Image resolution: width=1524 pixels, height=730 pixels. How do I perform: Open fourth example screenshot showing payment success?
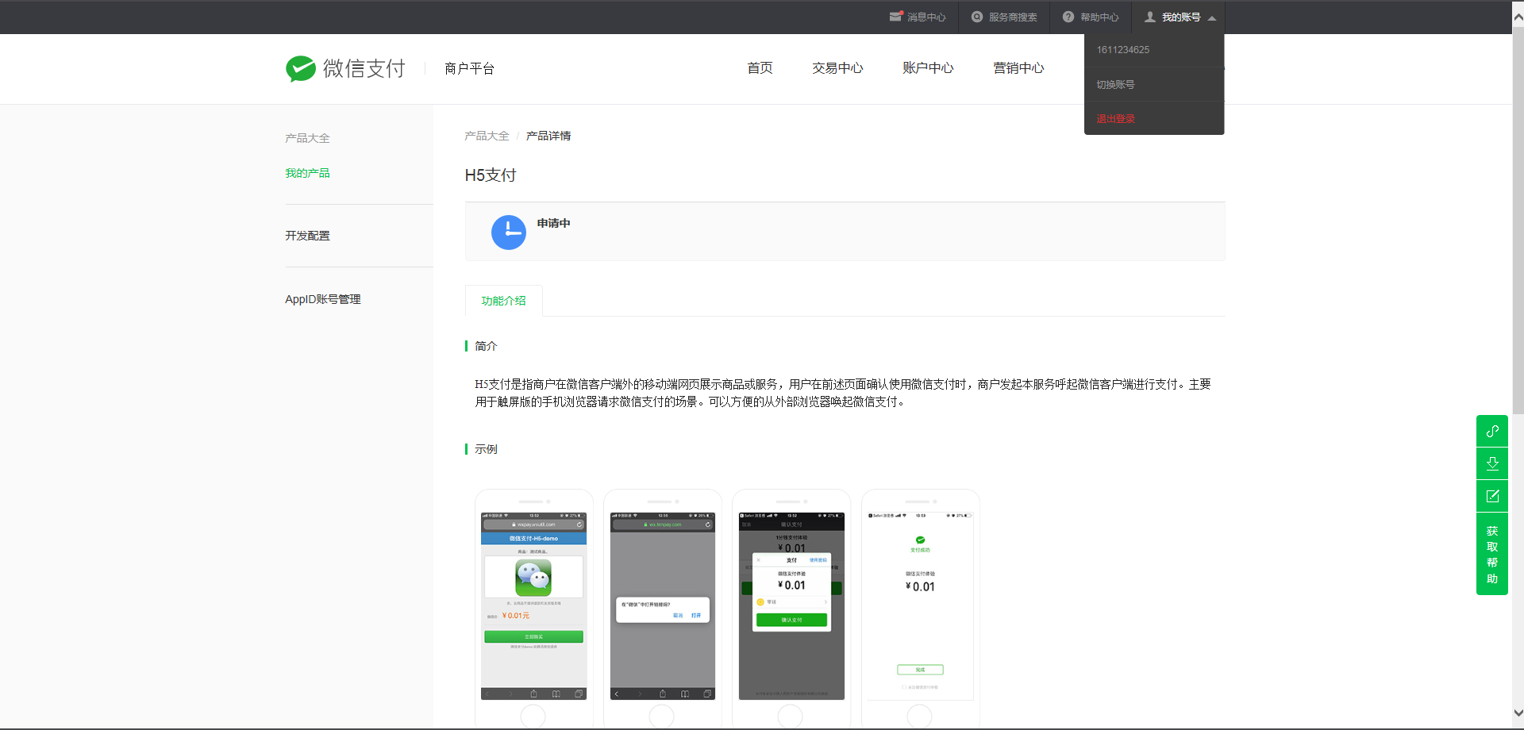[x=920, y=608]
